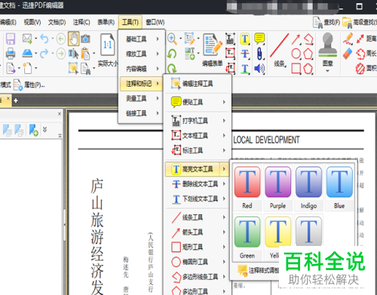377x295 pixels.
Task: Choose 编辑注释工具 from the submenu
Action: pos(198,84)
